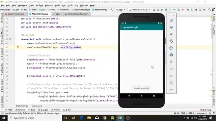
Task: Click emulator sidebar Home circle
Action: click(171, 76)
